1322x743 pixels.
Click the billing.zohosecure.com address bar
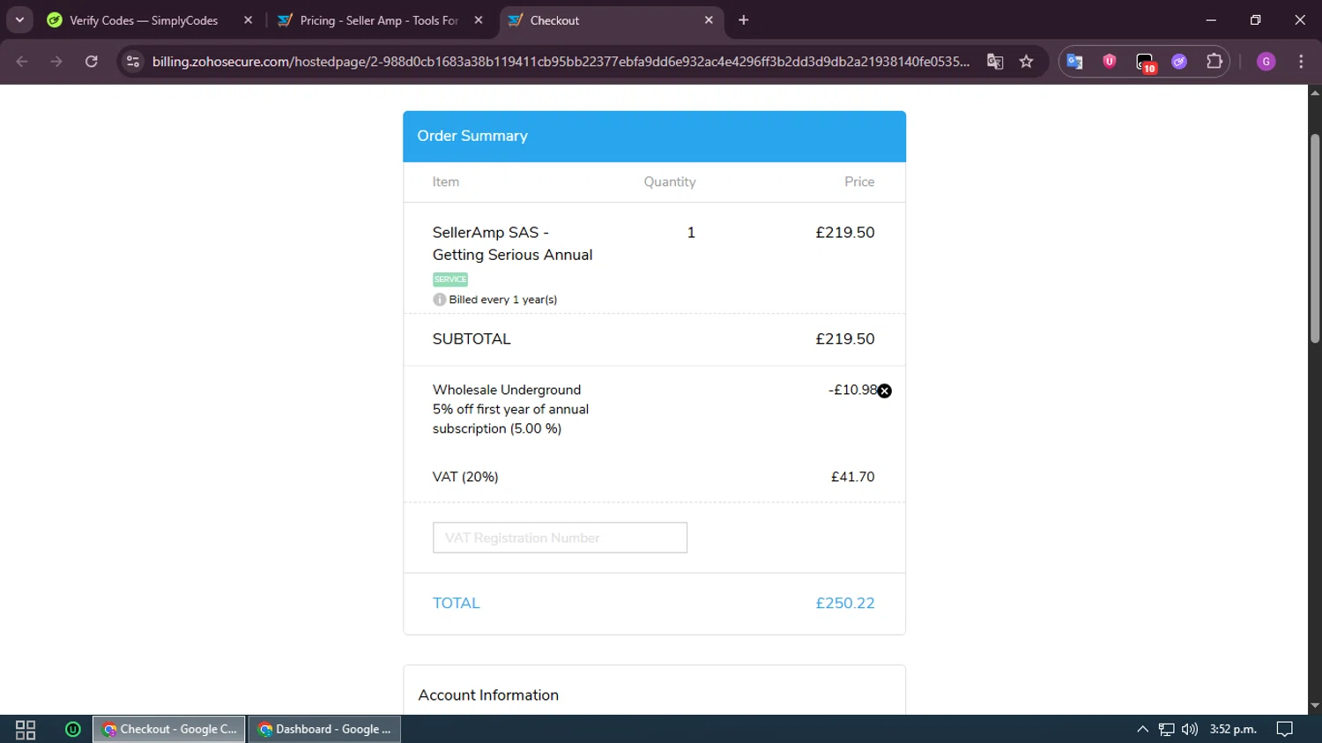[x=561, y=62]
